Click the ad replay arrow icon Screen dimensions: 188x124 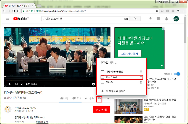[162, 66]
